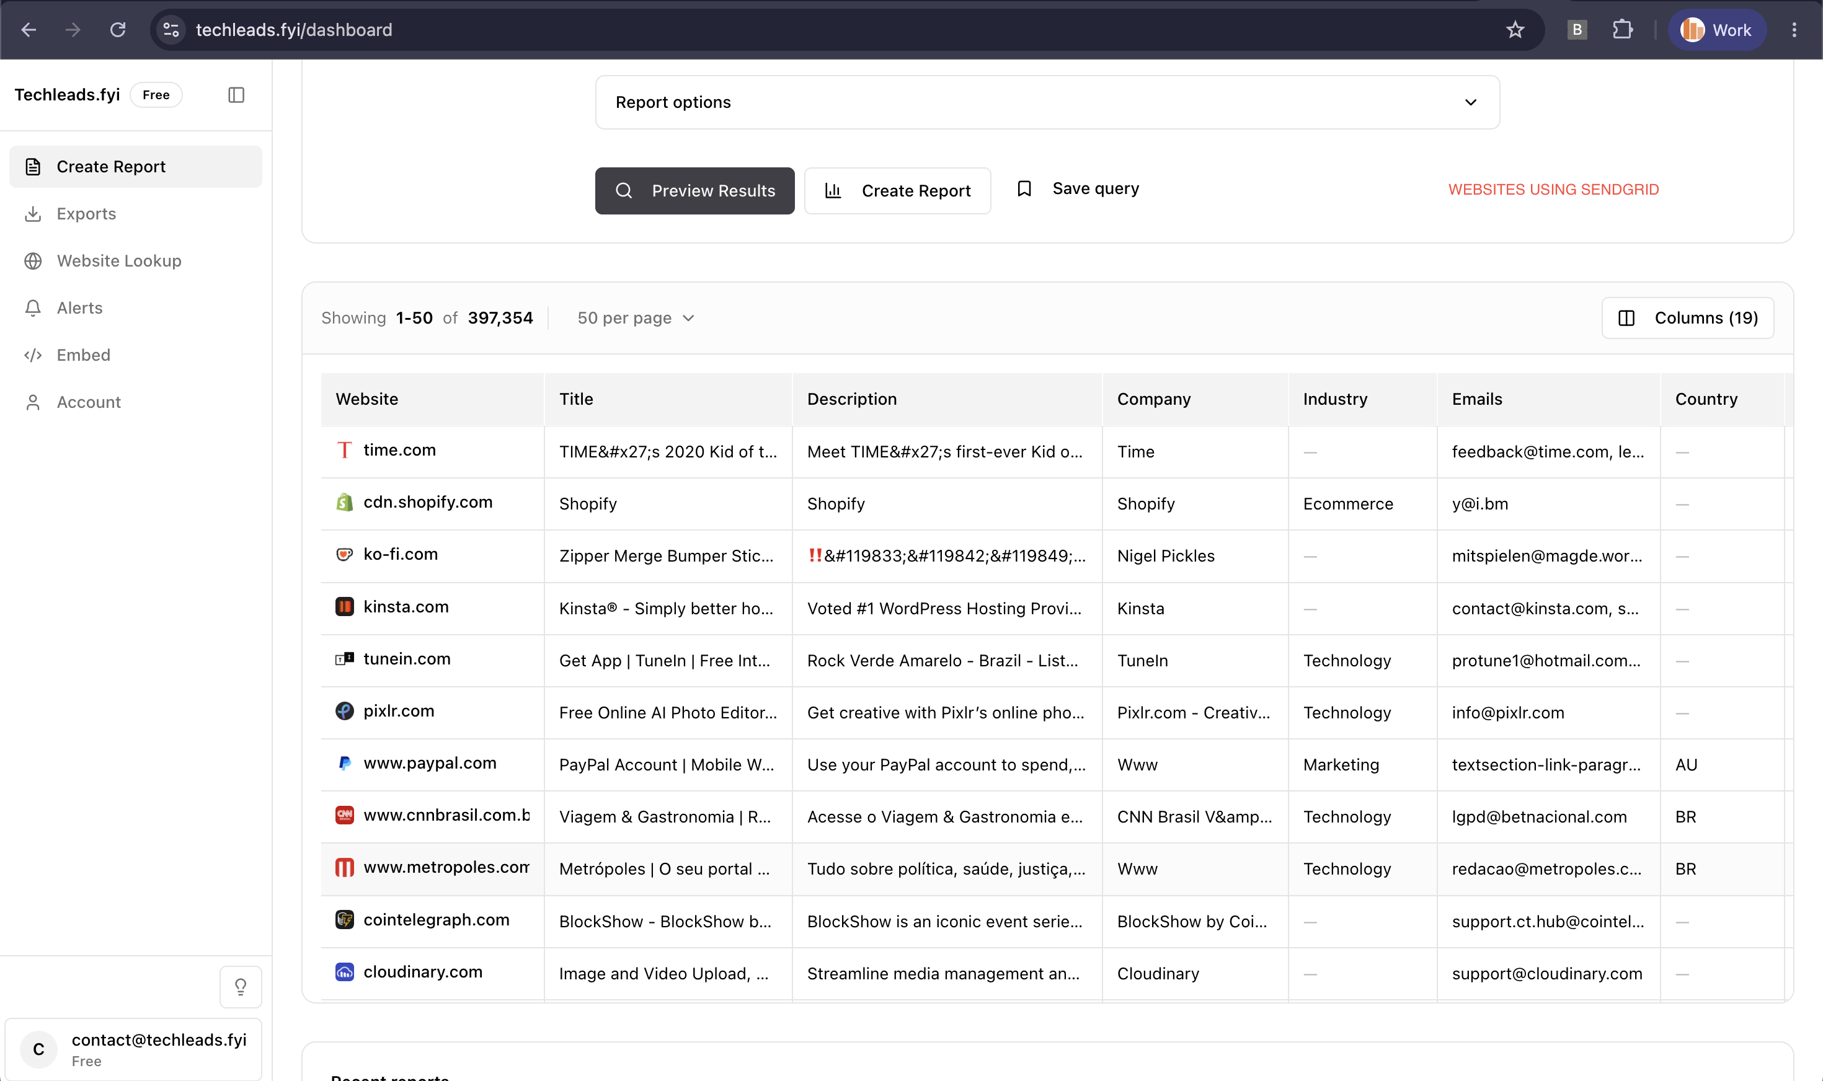The height and width of the screenshot is (1081, 1823).
Task: Bookmark this page with the star icon
Action: tap(1515, 30)
